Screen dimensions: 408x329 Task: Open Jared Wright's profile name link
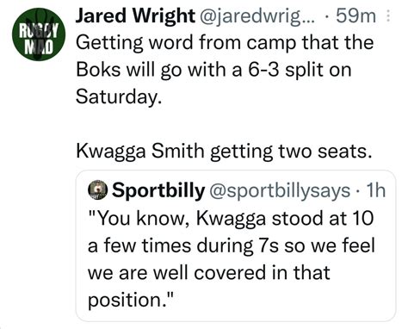pyautogui.click(x=135, y=16)
